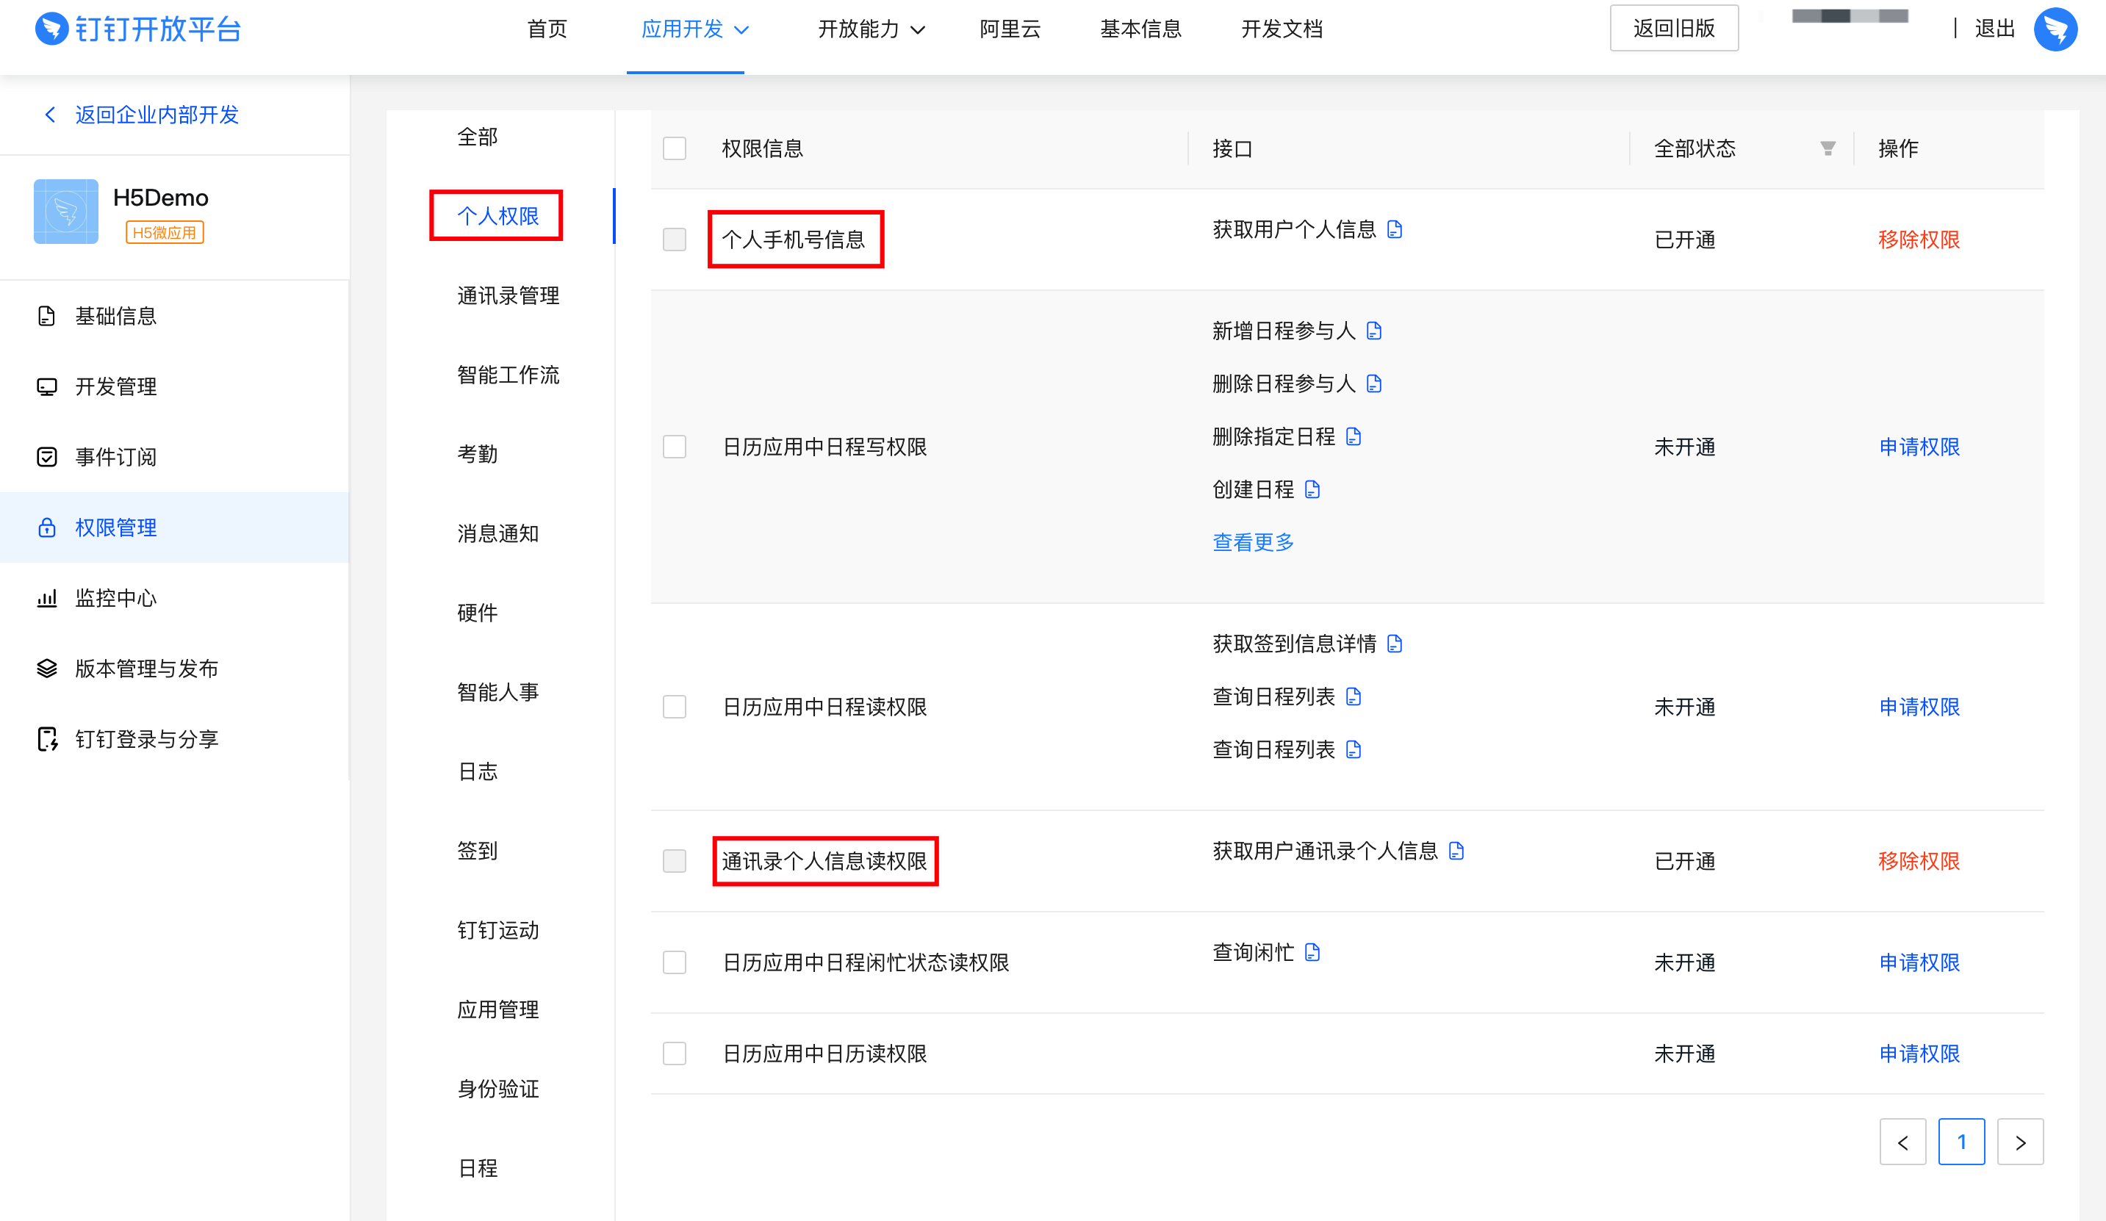Image resolution: width=2106 pixels, height=1221 pixels.
Task: Select the 通讯录管理 permission category
Action: click(508, 295)
